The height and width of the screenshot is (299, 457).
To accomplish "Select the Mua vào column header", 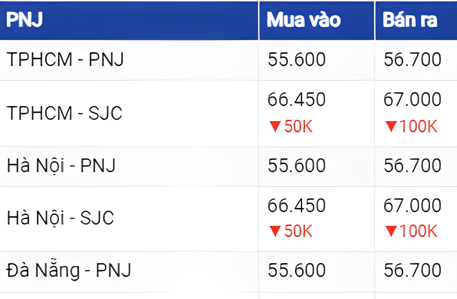I will [x=304, y=21].
